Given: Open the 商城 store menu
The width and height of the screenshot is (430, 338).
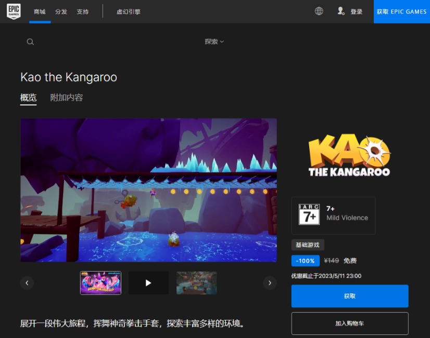Looking at the screenshot, I should 40,11.
